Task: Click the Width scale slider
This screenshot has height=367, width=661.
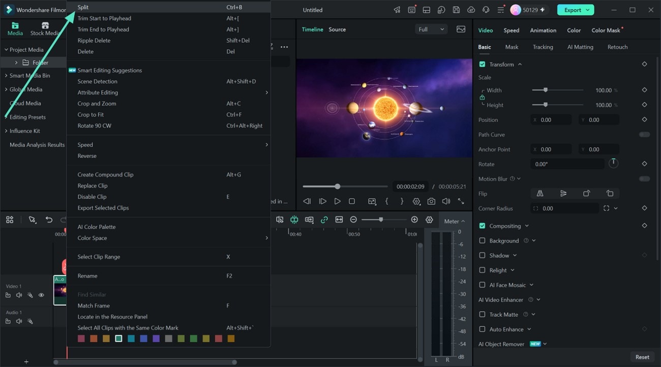Action: (557, 90)
